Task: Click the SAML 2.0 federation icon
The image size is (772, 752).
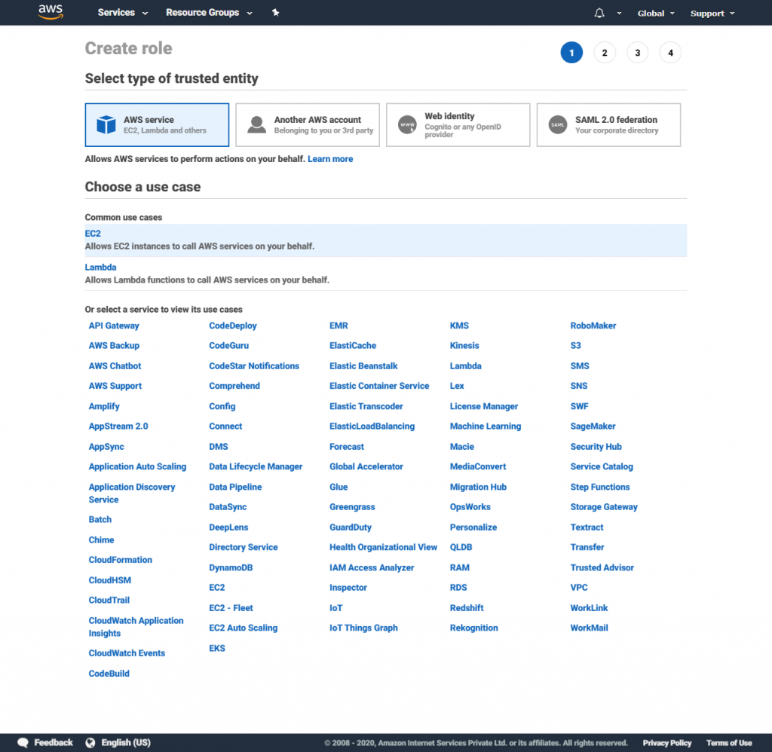Action: (558, 124)
